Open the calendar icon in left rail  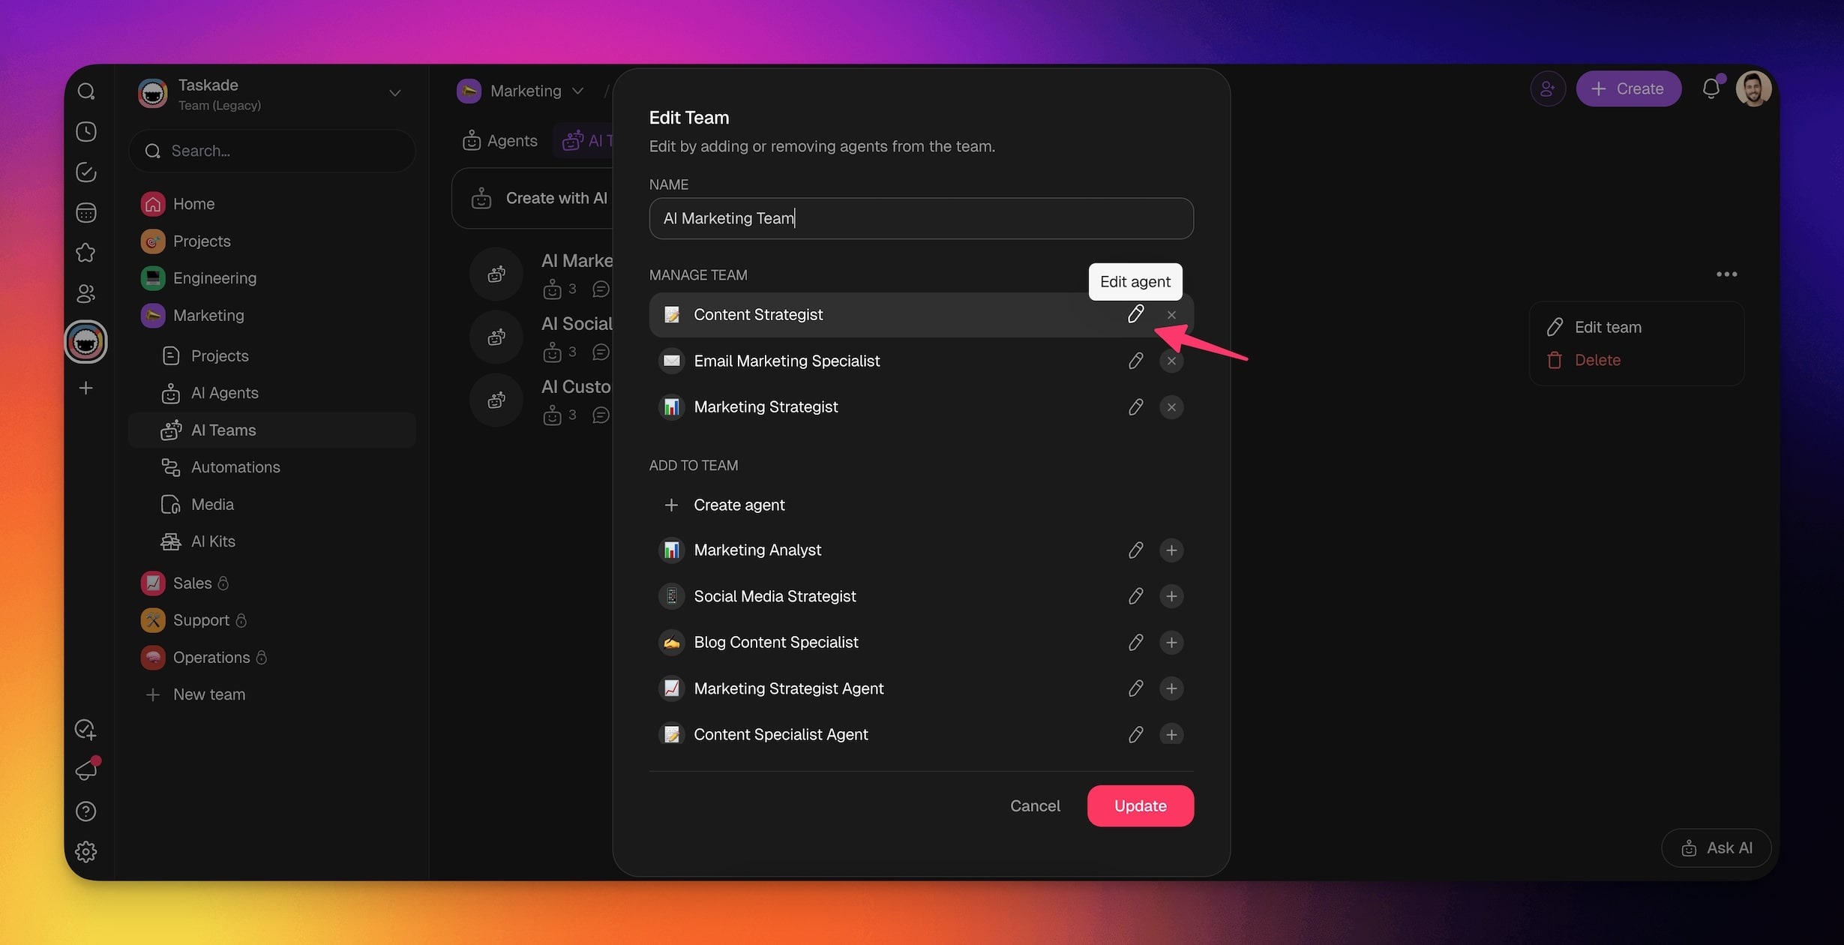[86, 213]
